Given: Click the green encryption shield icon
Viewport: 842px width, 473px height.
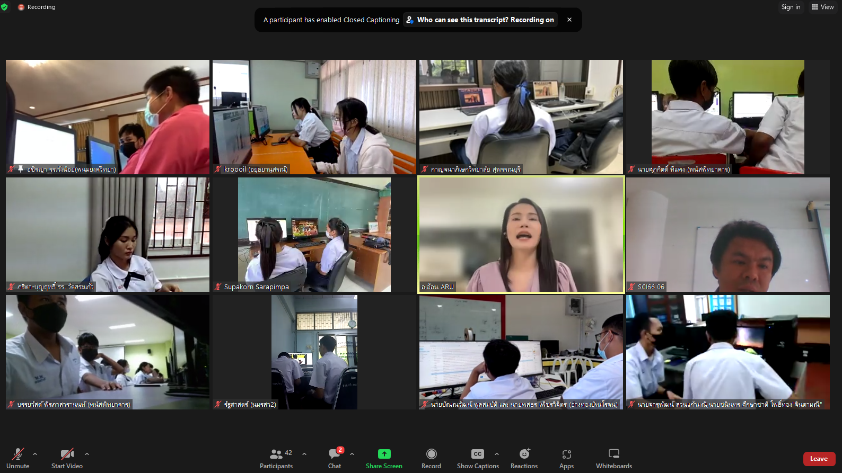Looking at the screenshot, I should coord(4,7).
